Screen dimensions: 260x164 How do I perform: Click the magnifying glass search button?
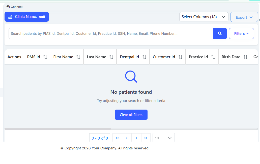[x=220, y=34]
